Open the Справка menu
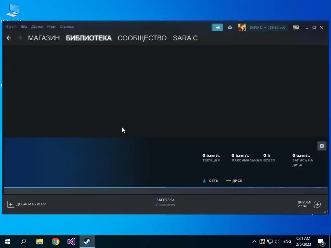 click(x=67, y=26)
